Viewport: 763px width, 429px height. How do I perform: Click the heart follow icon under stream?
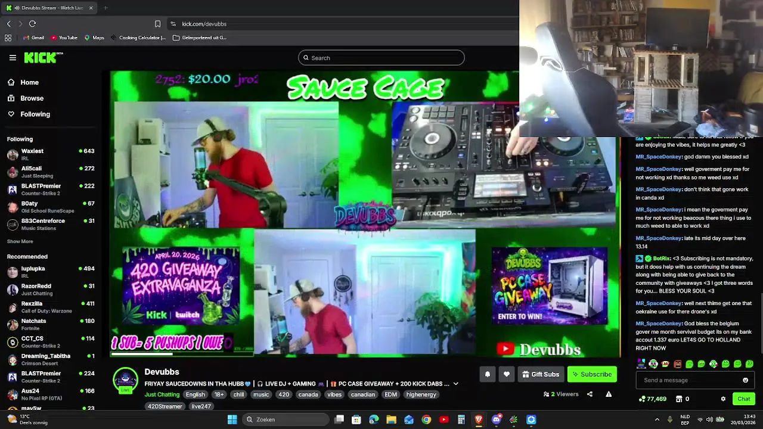[x=507, y=374]
